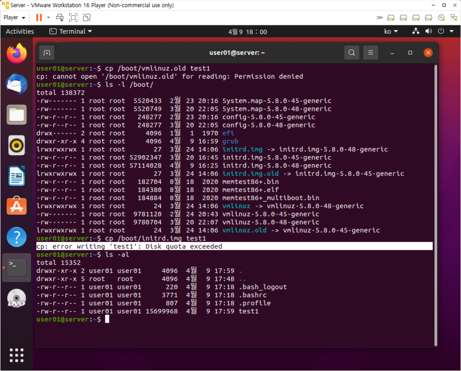Click the VMware network adapter device icon
The height and width of the screenshot is (371, 461).
454,18
